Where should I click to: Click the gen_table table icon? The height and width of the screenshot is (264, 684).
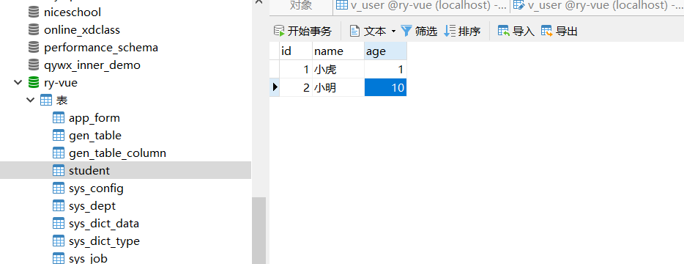click(59, 136)
